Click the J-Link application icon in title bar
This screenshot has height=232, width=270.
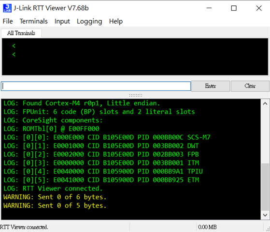tap(7, 8)
